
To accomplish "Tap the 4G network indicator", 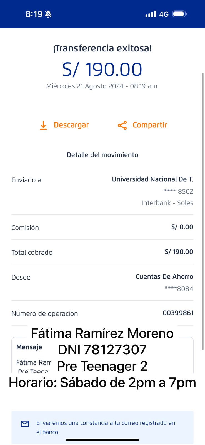I will [164, 14].
